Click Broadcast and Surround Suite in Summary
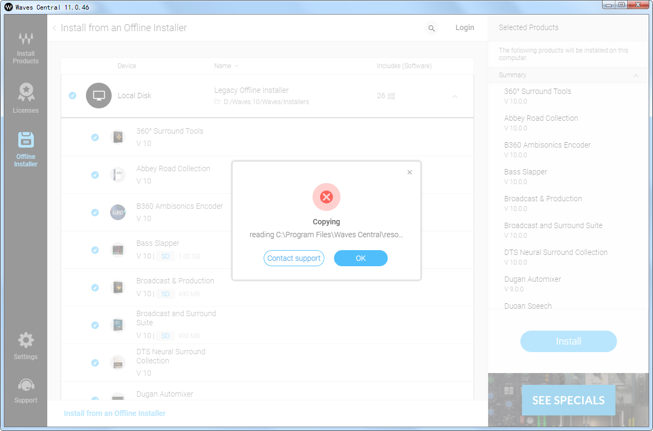Screen dimensions: 653x431 coord(553,225)
